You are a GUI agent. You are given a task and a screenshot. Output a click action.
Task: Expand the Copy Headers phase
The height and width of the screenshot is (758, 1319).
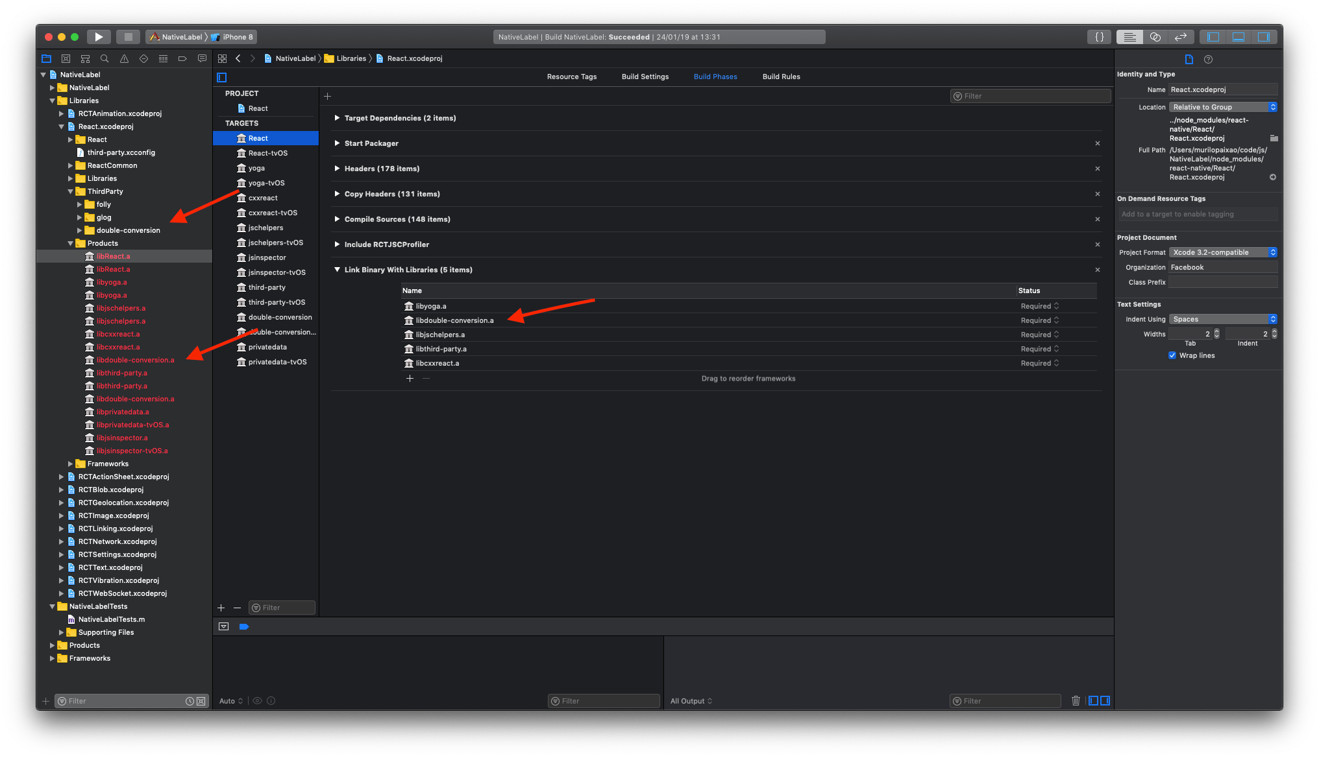(x=337, y=194)
